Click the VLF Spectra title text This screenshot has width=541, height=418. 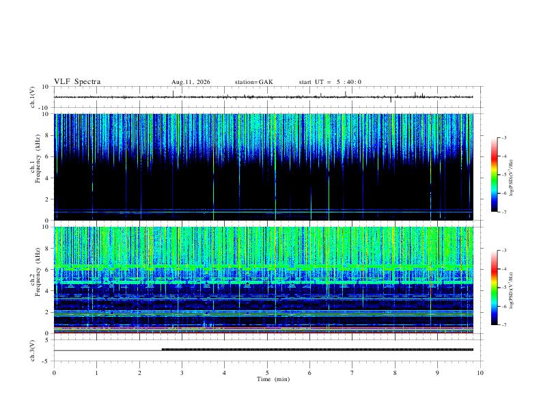click(77, 82)
